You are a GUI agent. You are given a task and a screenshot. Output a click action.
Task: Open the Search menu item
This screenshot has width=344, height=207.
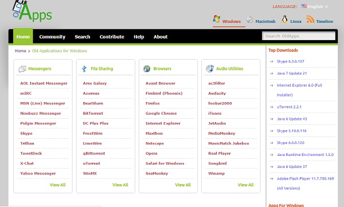[x=83, y=37]
